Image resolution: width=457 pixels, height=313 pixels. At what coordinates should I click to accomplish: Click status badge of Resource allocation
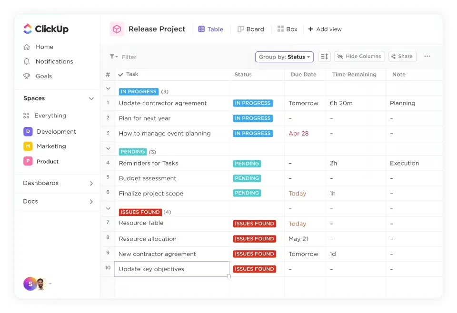pyautogui.click(x=254, y=239)
